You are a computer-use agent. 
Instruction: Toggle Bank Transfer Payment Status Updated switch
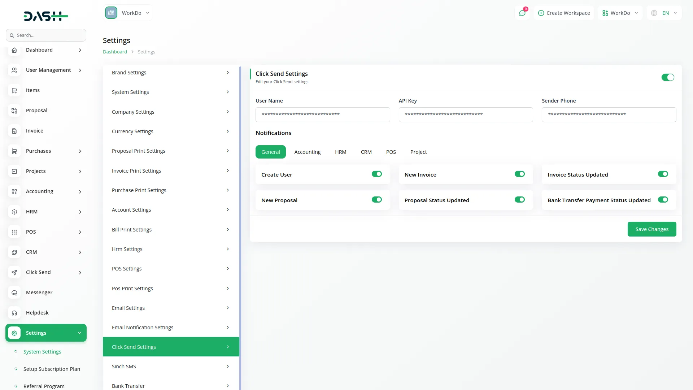[x=663, y=200]
